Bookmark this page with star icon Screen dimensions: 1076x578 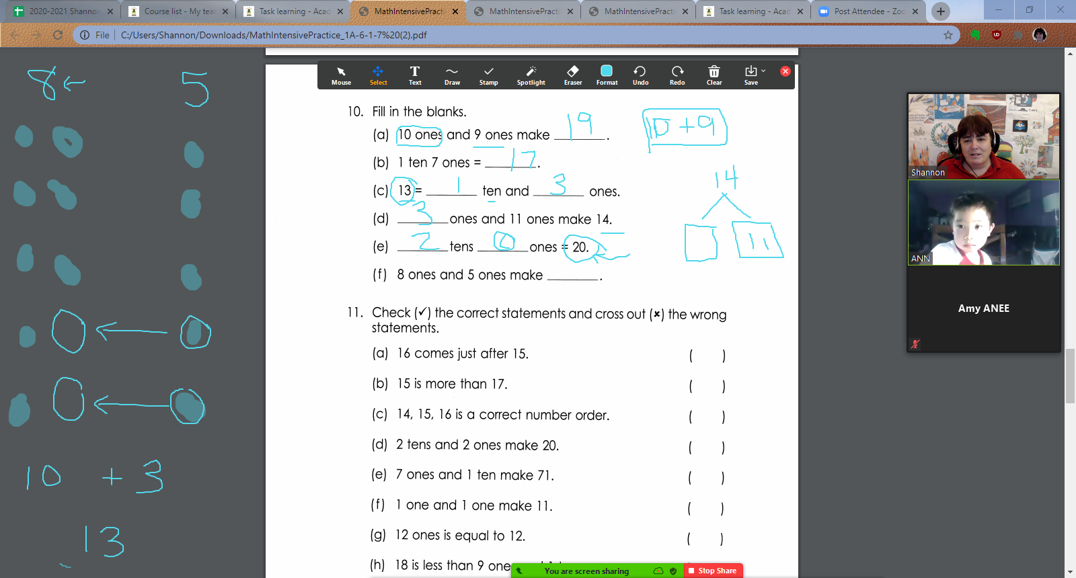[948, 35]
